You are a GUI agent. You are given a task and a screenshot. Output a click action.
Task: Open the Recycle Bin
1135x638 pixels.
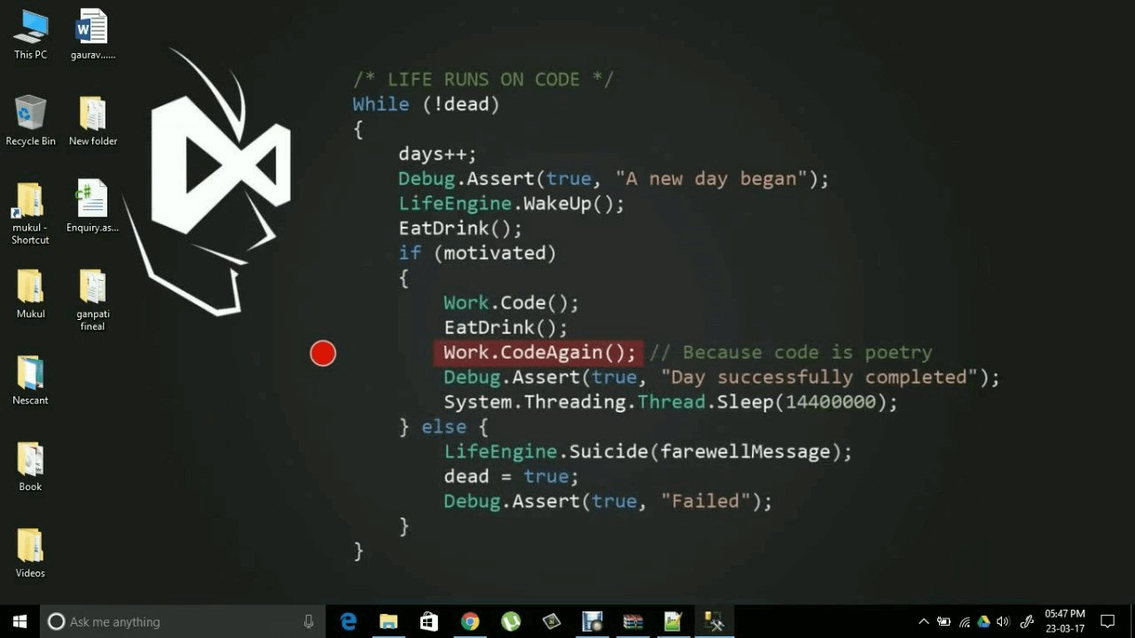pyautogui.click(x=30, y=121)
